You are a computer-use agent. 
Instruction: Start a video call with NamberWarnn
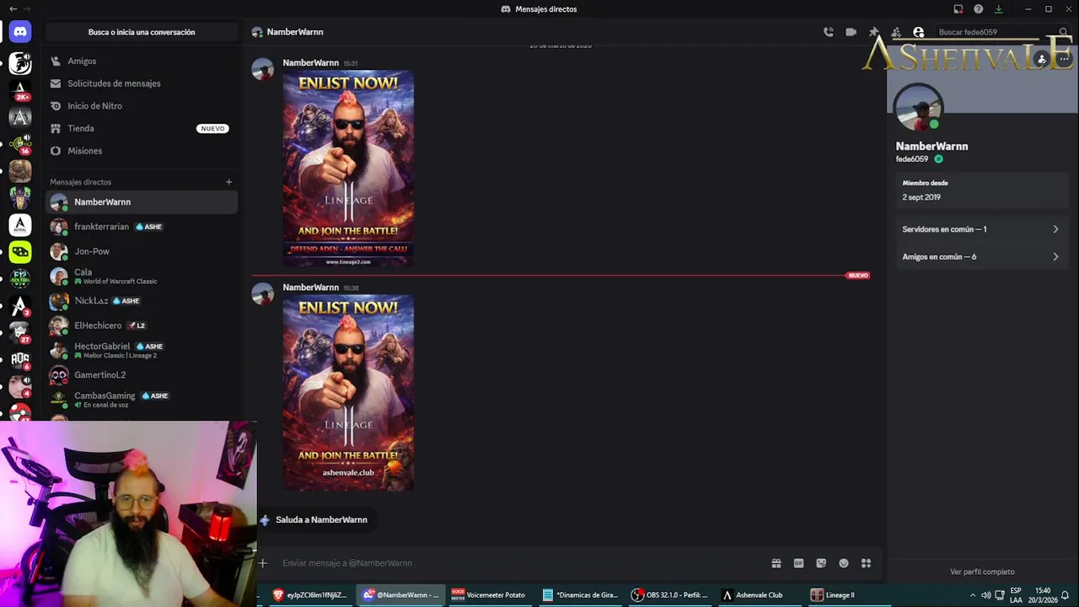pos(851,32)
